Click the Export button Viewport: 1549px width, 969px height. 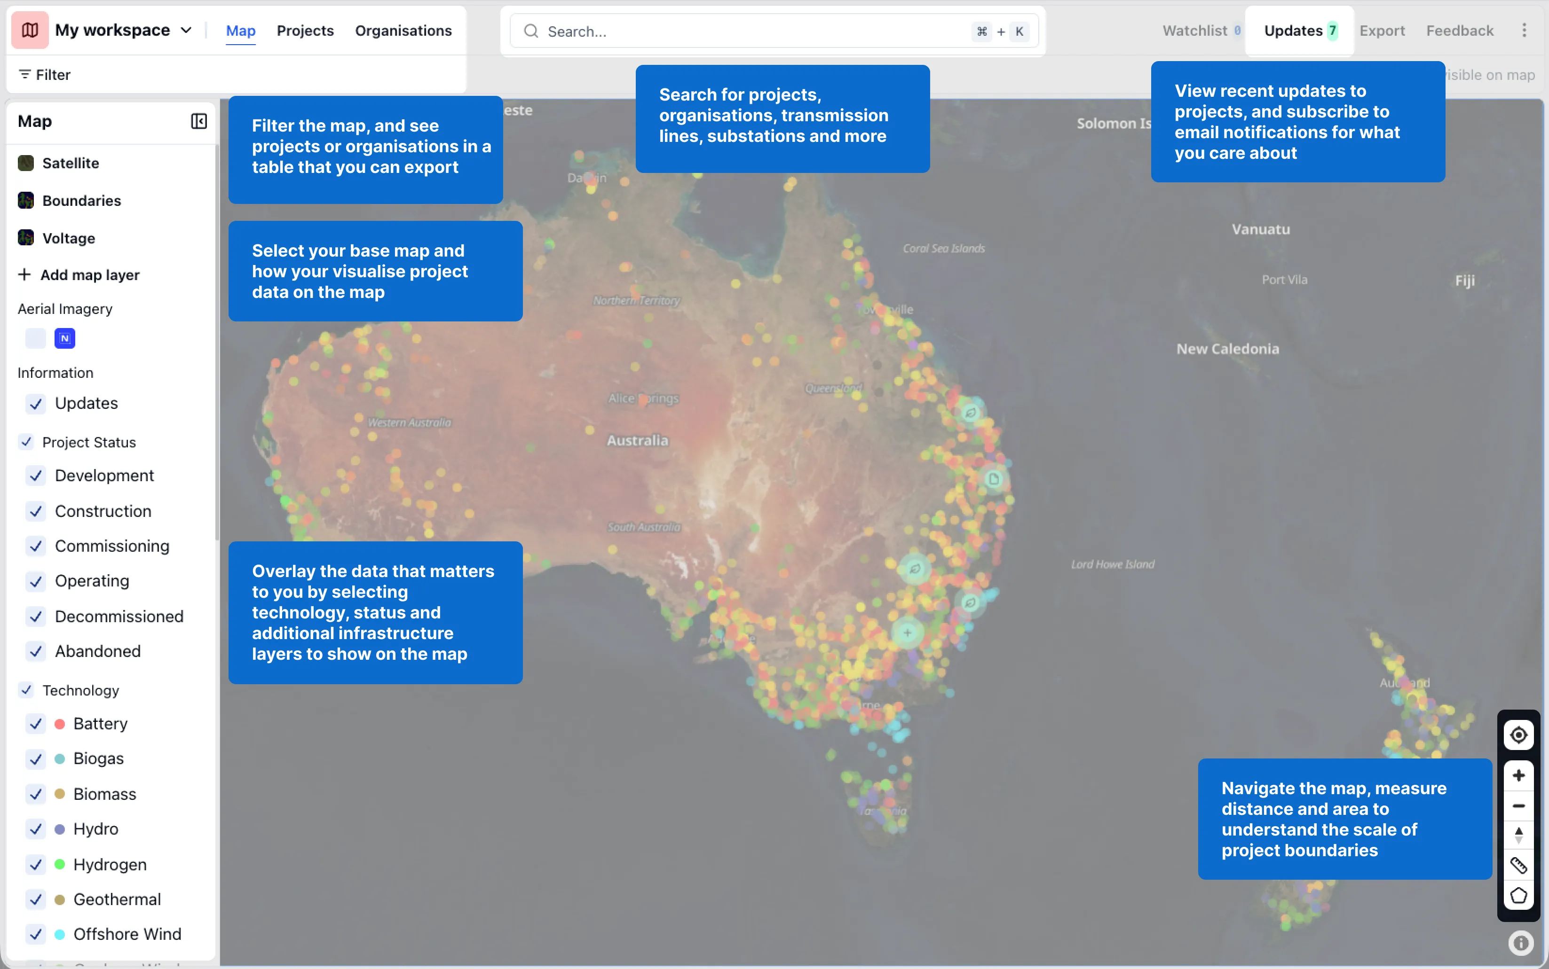(x=1382, y=31)
